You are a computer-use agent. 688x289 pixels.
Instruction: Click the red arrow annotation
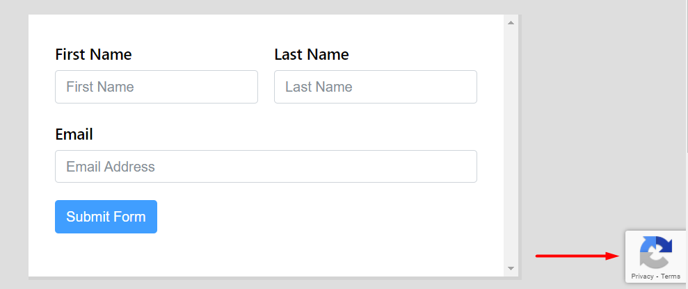coord(577,256)
